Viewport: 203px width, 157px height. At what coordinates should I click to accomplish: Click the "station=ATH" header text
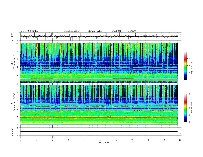tap(95, 31)
